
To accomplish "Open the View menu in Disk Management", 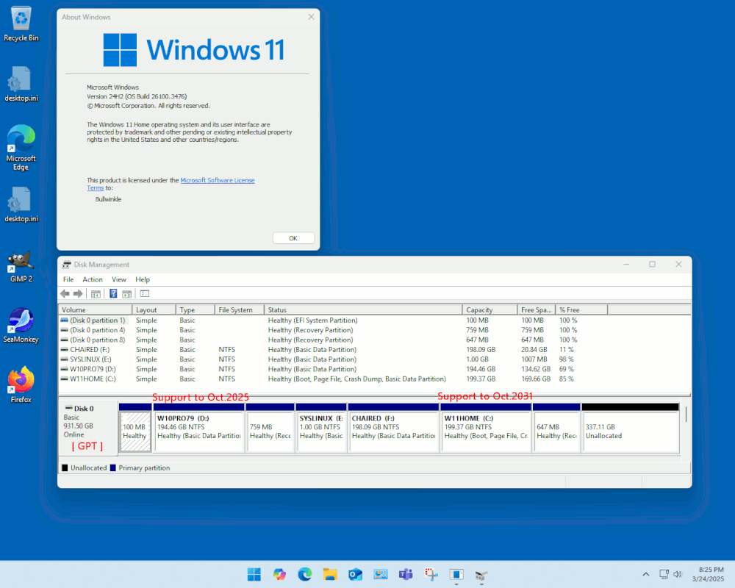I will click(x=119, y=279).
